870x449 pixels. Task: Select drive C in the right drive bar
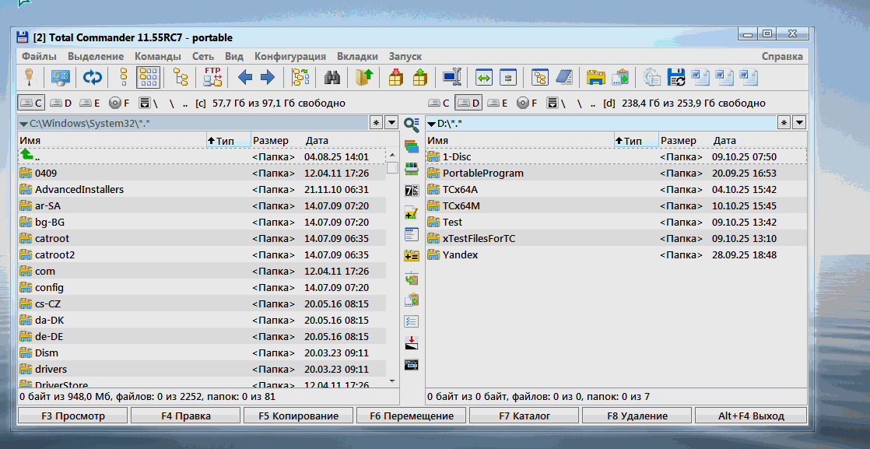point(438,103)
